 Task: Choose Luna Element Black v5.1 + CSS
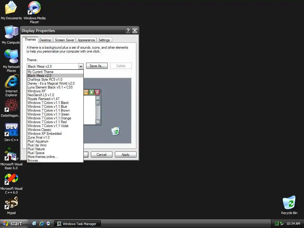coord(55,87)
